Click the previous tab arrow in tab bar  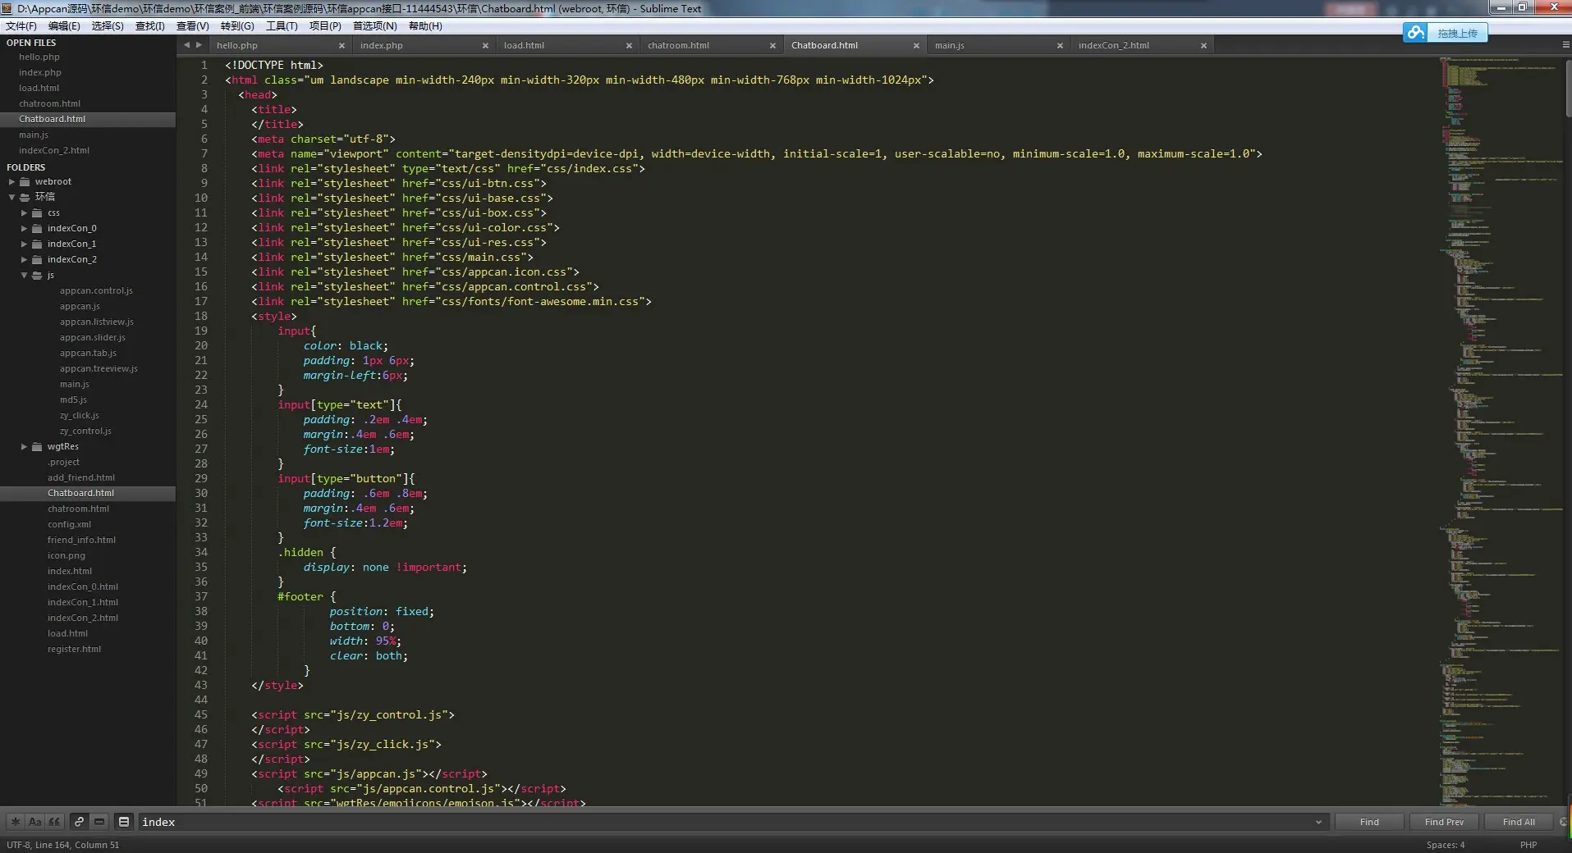click(x=186, y=45)
